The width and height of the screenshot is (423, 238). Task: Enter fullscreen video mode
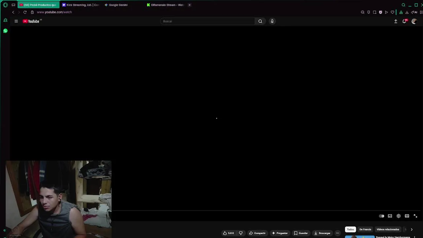[415, 216]
